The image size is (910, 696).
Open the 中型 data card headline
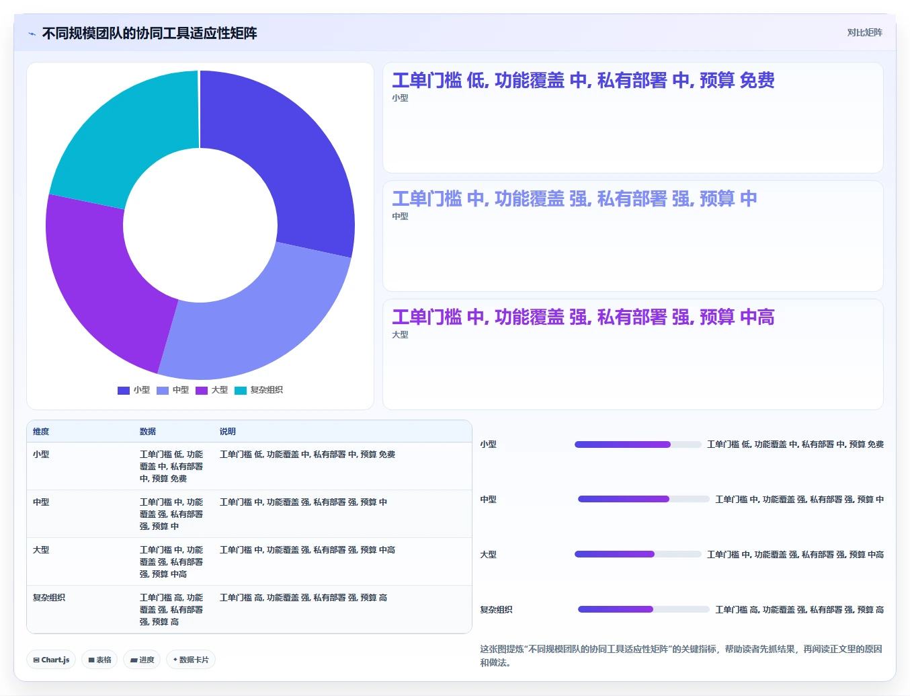575,199
